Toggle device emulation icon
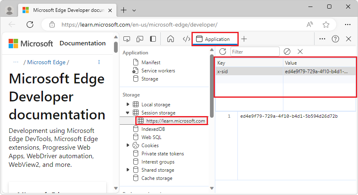 [x=139, y=39]
